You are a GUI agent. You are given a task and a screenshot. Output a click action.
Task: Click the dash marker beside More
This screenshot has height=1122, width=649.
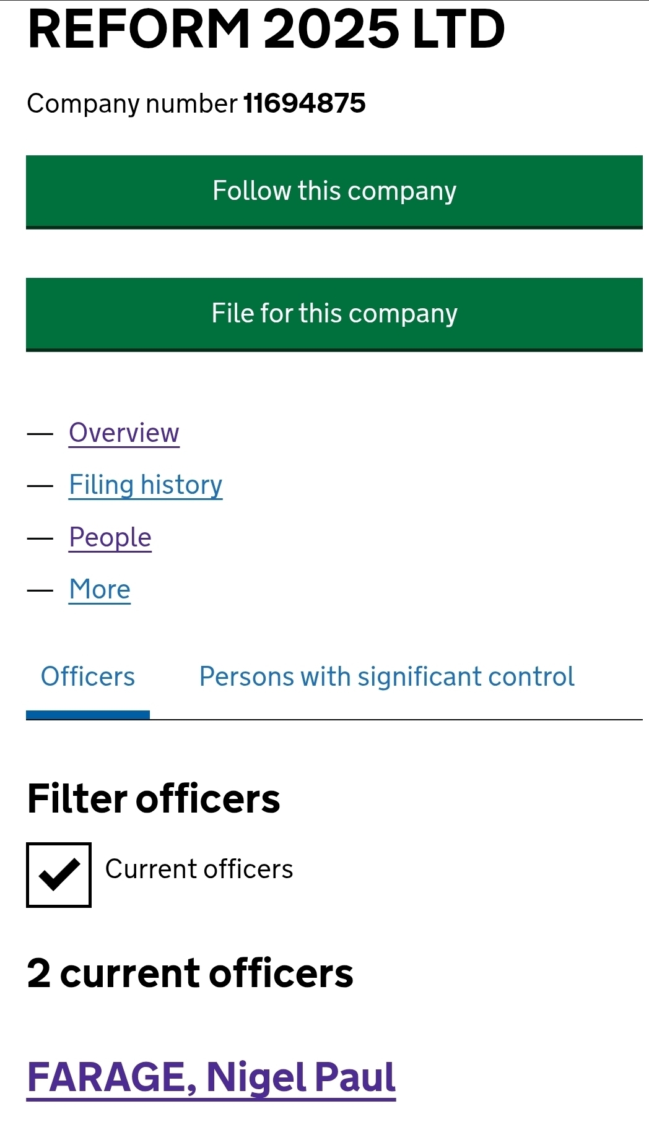tap(40, 590)
